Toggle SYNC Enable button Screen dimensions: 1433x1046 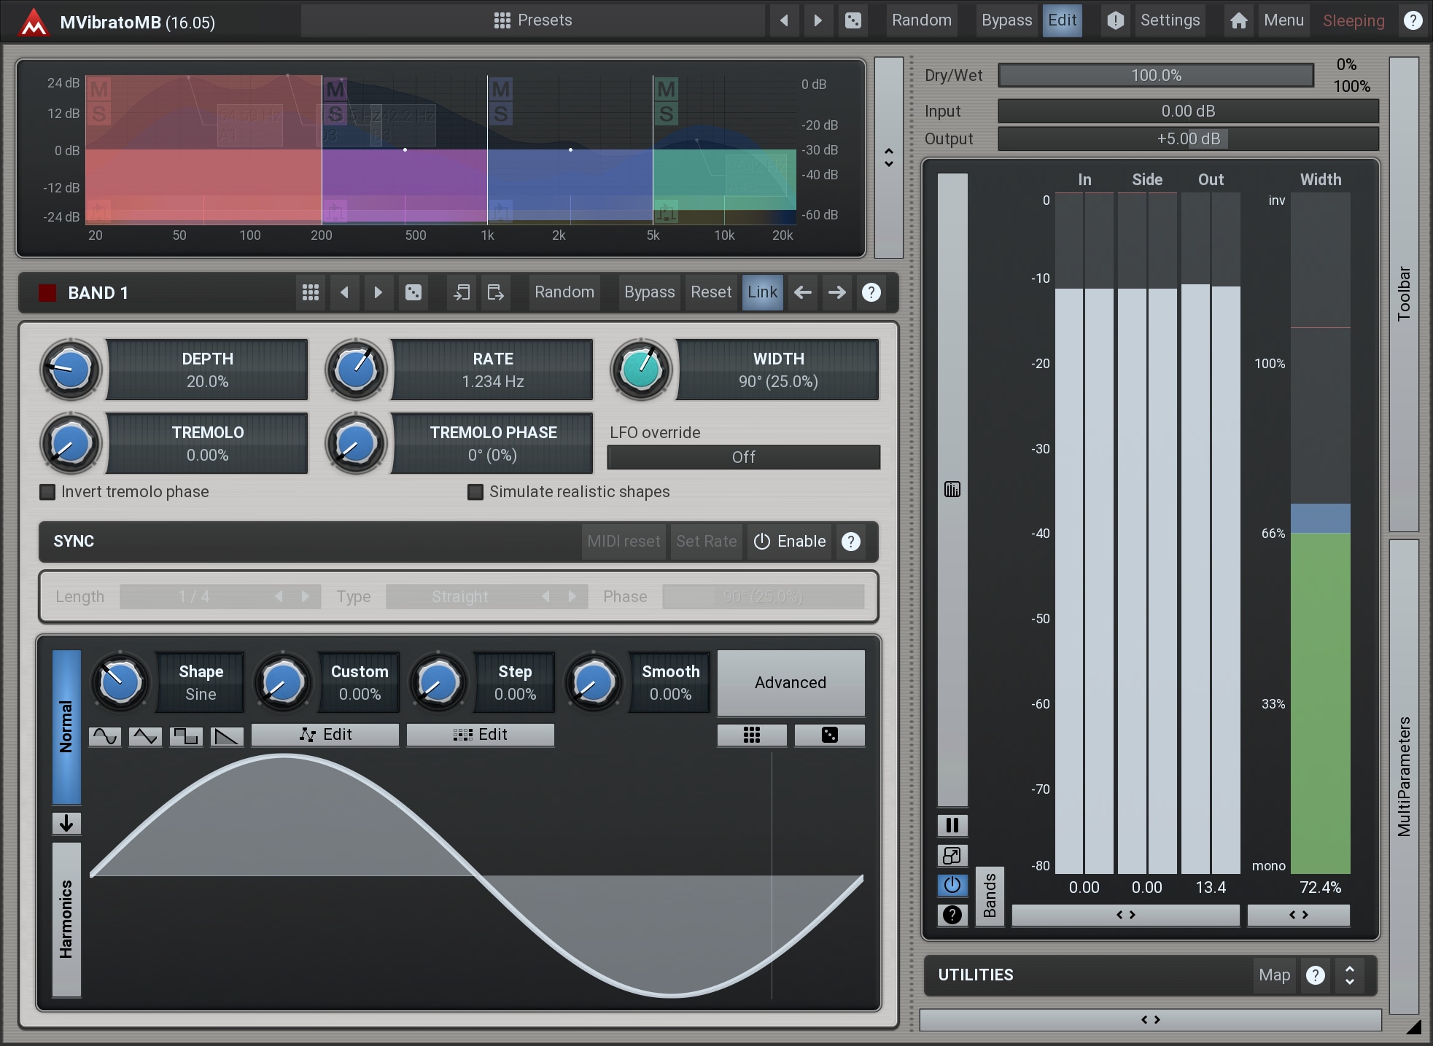[x=790, y=542]
